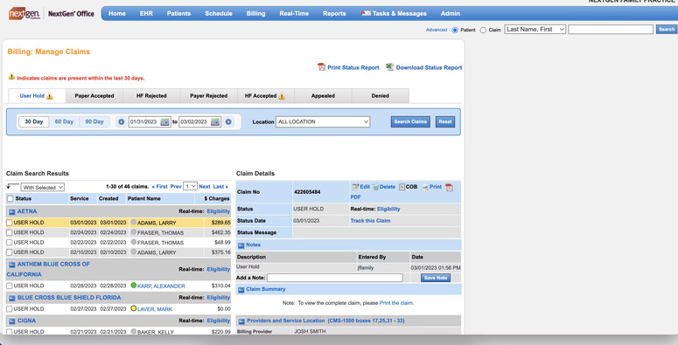The image size is (678, 345).
Task: Open the With Selected dropdown
Action: (x=43, y=188)
